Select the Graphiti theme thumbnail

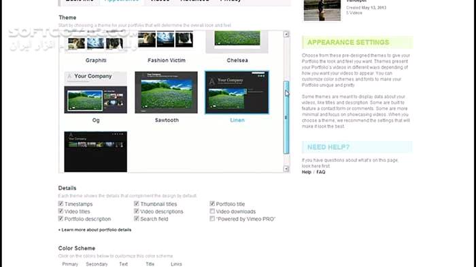pos(96,41)
